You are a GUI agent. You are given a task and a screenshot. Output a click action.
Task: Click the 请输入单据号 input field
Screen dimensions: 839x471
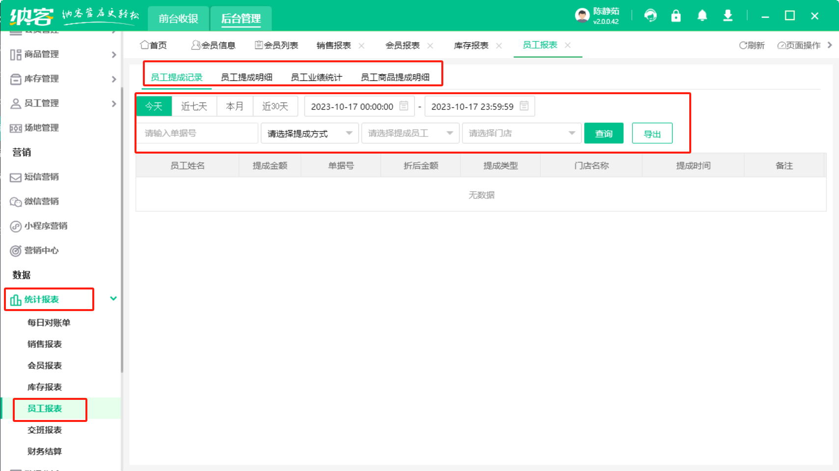197,133
